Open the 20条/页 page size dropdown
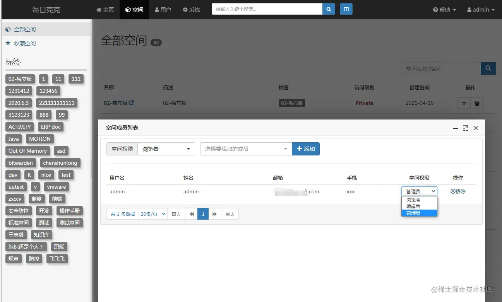The height and width of the screenshot is (302, 502). point(153,214)
